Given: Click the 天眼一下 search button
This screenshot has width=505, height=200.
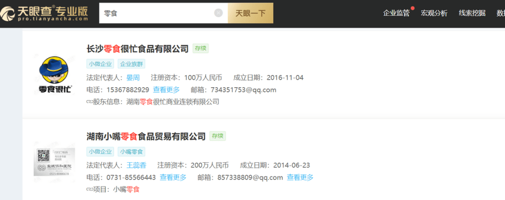Looking at the screenshot, I should coord(251,13).
